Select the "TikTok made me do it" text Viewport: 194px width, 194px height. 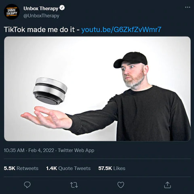tap(39, 30)
